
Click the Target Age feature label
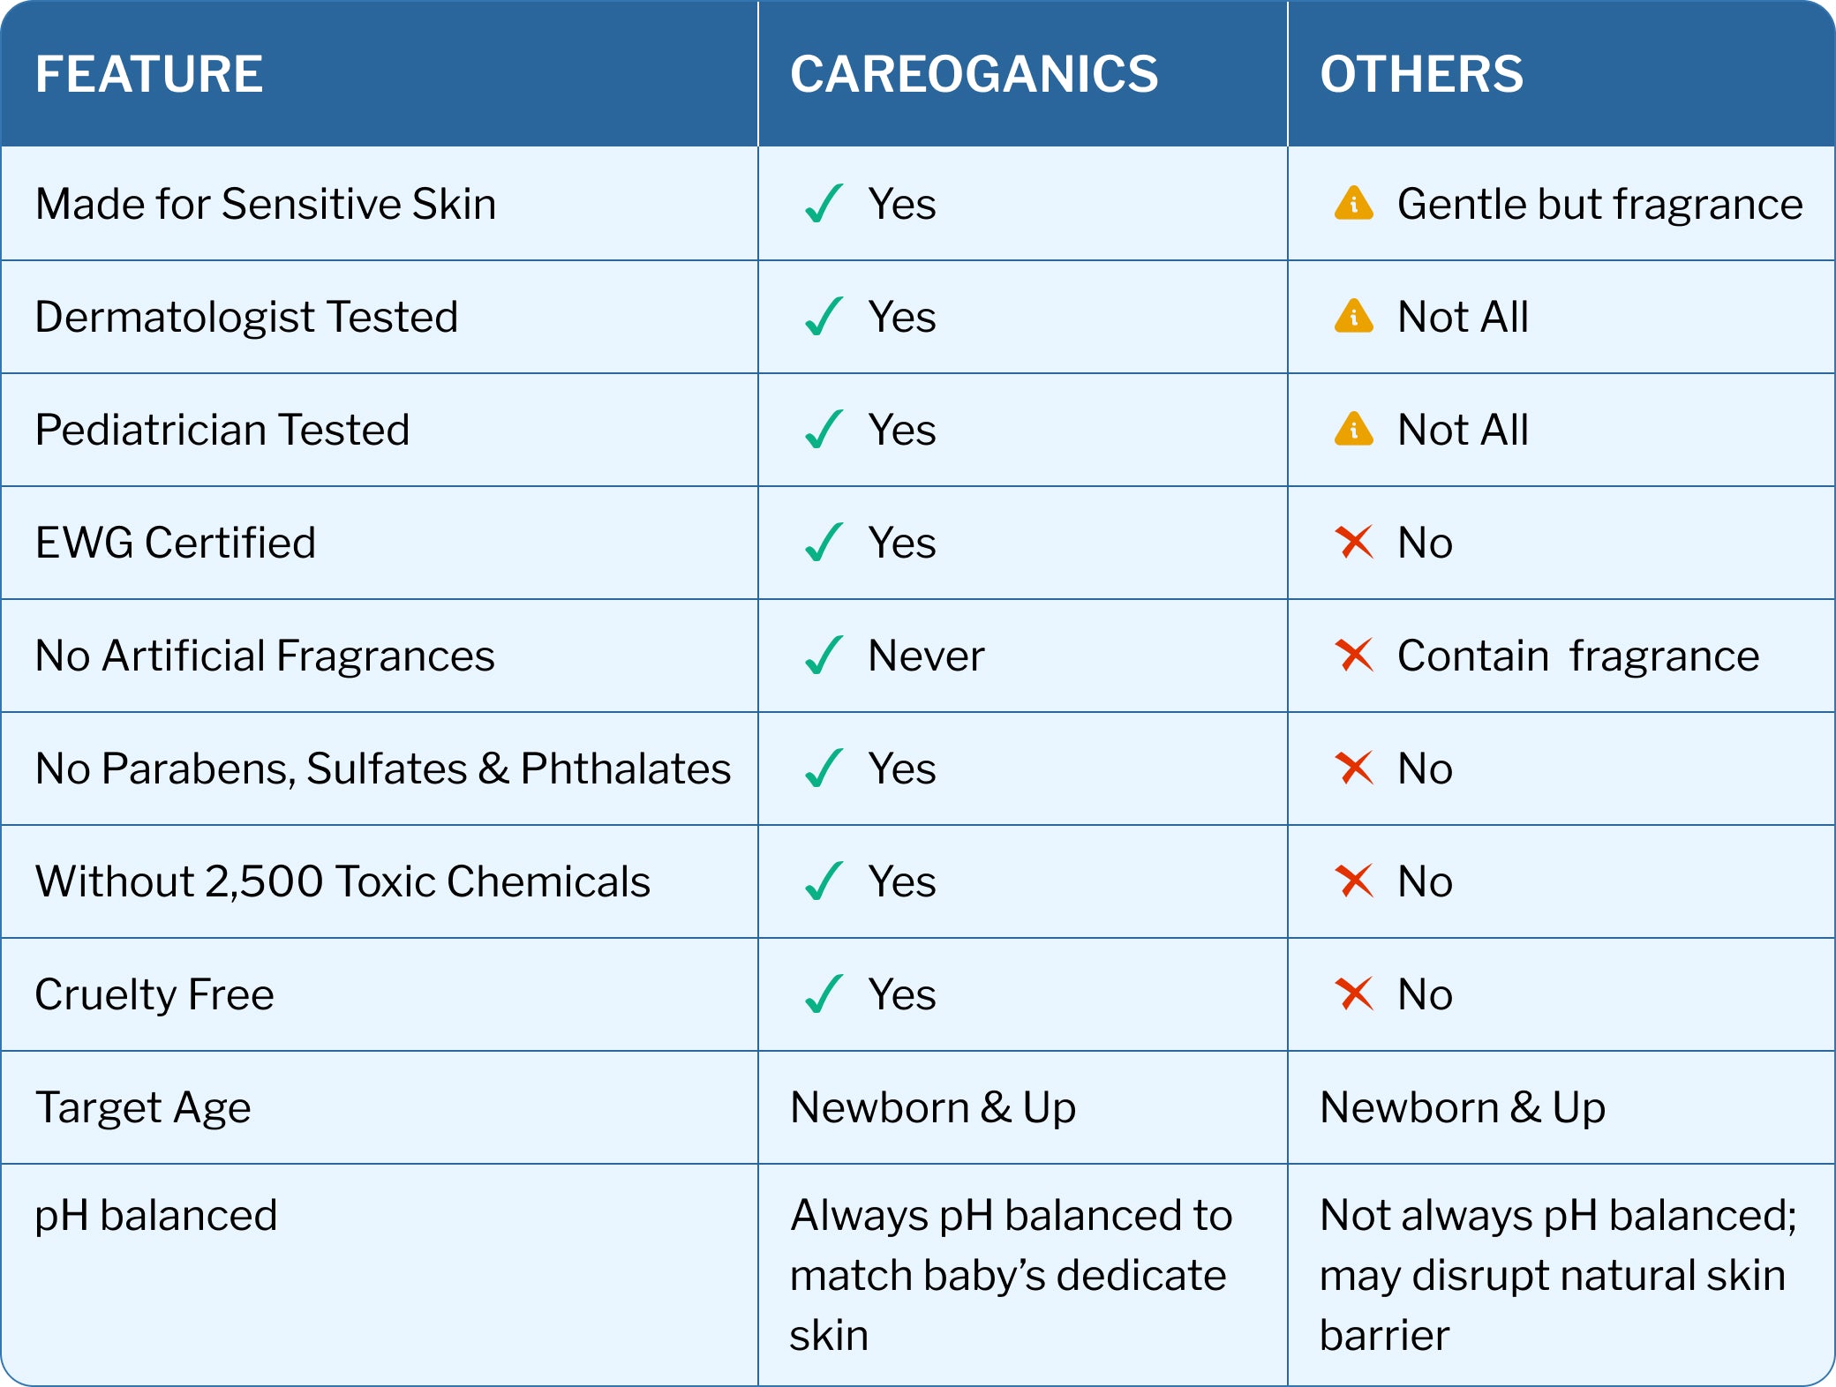pyautogui.click(x=143, y=1107)
